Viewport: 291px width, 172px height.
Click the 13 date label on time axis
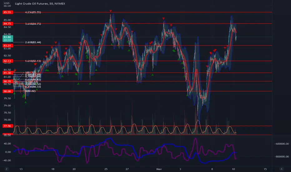coord(21,169)
